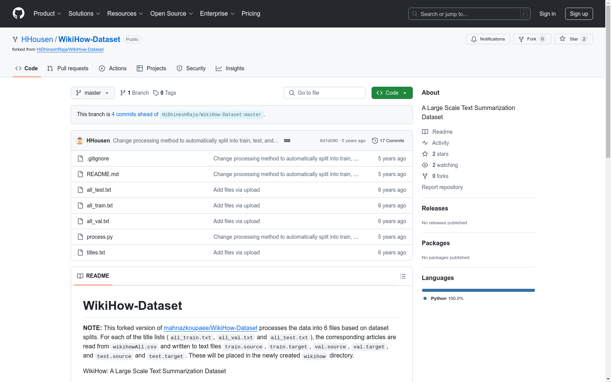Click the star icon in Star button
Image resolution: width=611 pixels, height=382 pixels.
pyautogui.click(x=563, y=39)
